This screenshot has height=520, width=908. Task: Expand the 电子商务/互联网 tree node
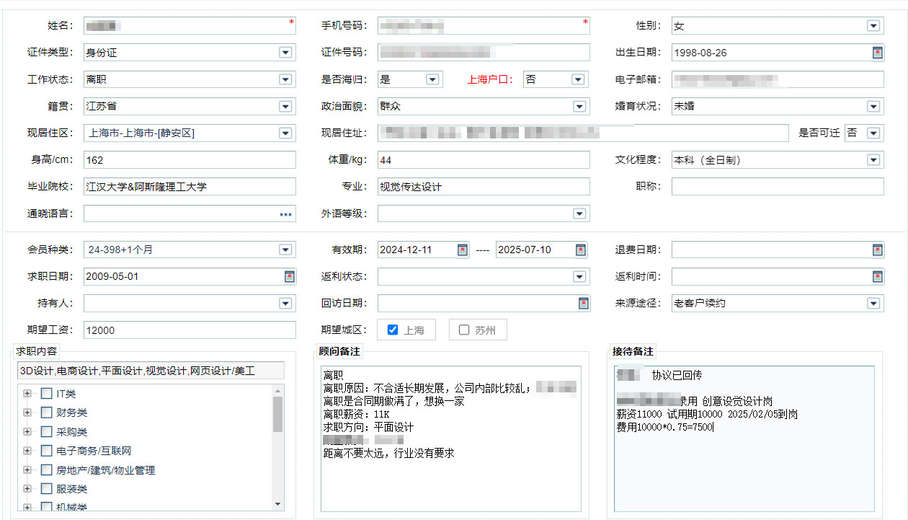(27, 451)
